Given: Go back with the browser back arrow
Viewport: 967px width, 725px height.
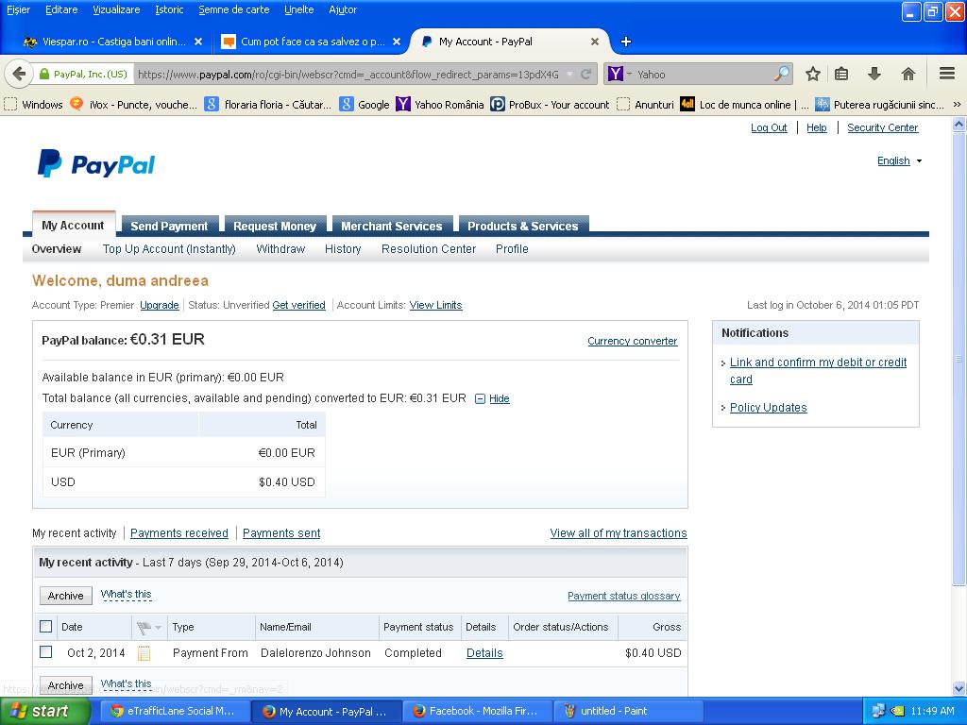Looking at the screenshot, I should [x=19, y=74].
